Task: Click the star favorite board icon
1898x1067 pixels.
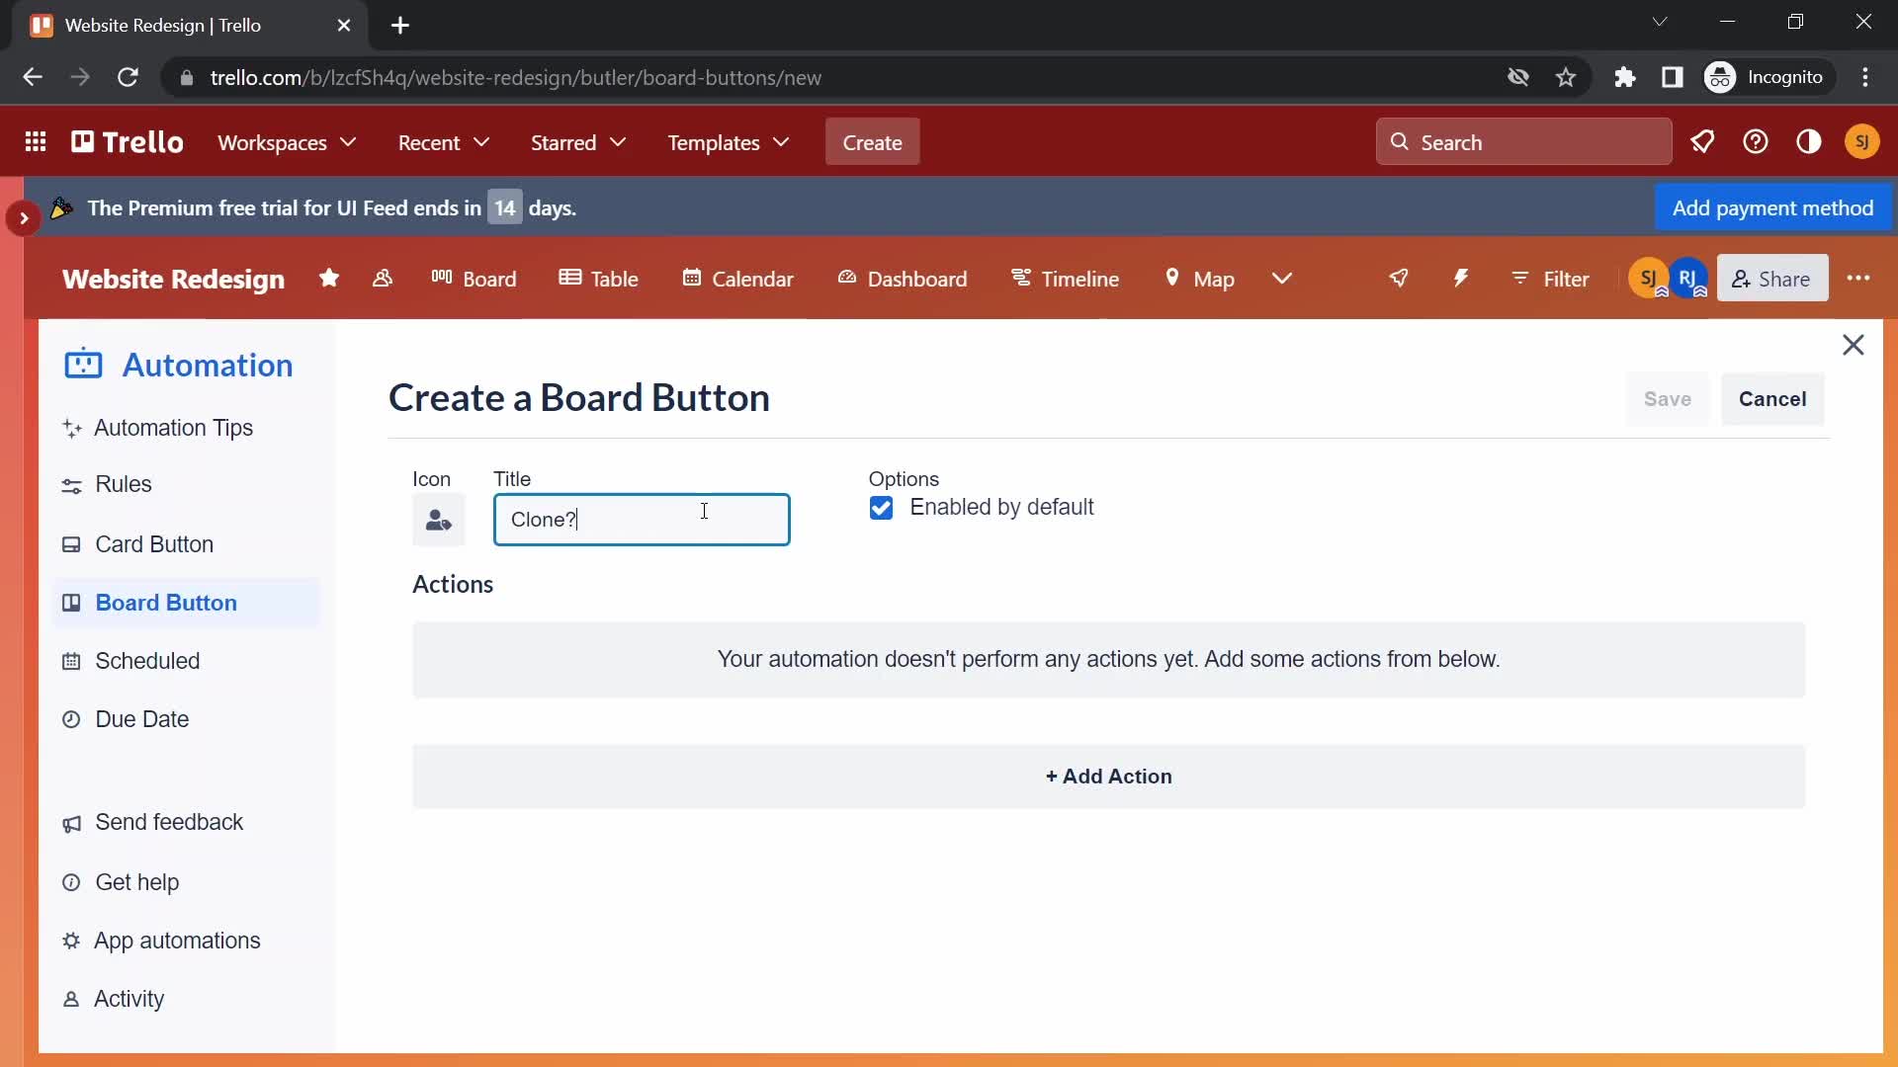Action: (x=328, y=279)
